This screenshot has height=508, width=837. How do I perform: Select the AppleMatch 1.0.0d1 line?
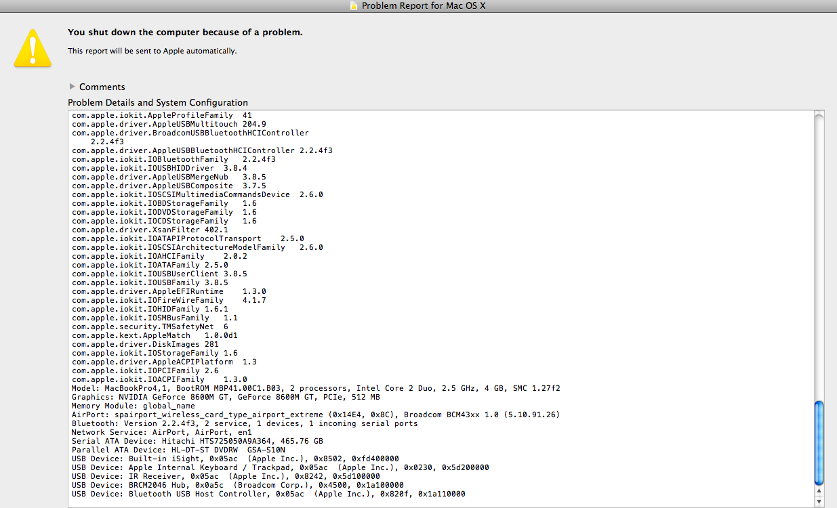[x=155, y=335]
